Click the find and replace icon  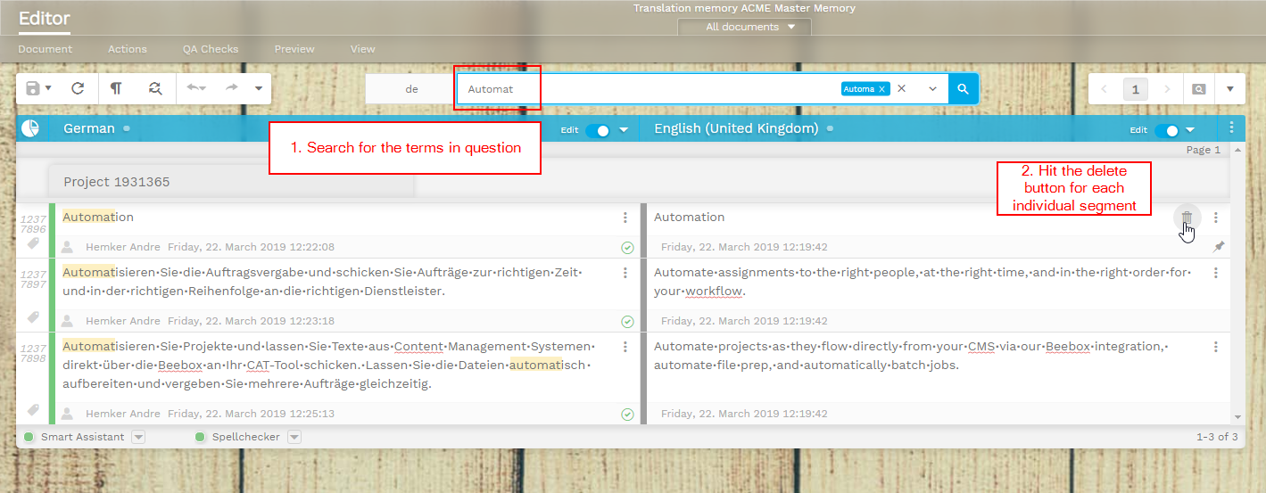pos(155,88)
